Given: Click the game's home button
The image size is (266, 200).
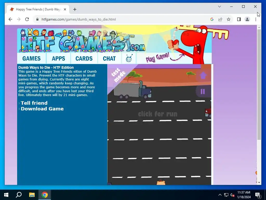Looking at the screenshot, I should [203, 76].
